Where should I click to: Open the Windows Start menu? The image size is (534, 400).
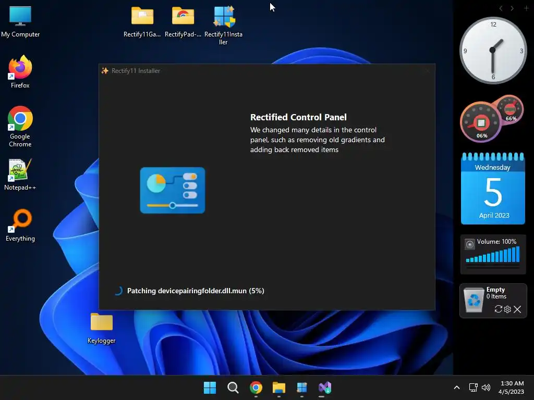210,387
